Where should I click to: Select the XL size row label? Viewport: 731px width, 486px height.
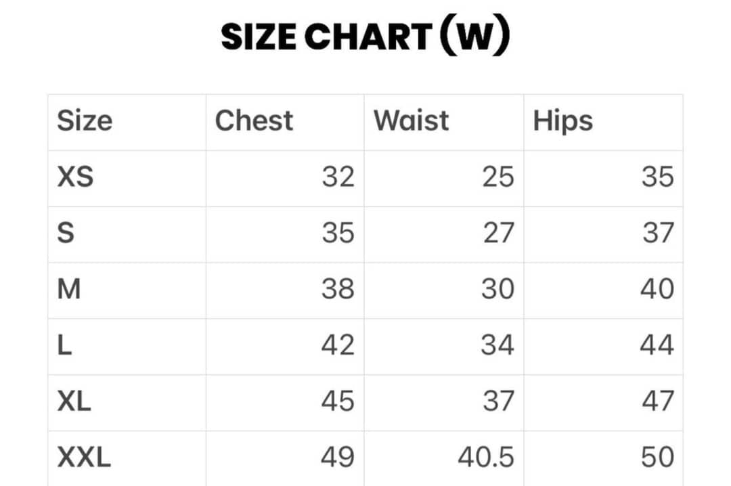(x=74, y=402)
